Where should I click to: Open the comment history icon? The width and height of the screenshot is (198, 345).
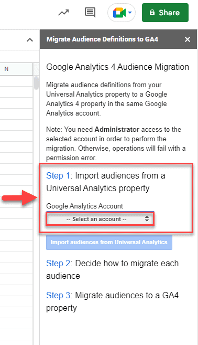point(90,13)
